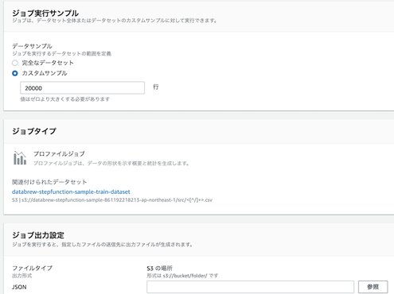Click the JSON file type value
Screen dimensions: 394x294
pyautogui.click(x=19, y=287)
